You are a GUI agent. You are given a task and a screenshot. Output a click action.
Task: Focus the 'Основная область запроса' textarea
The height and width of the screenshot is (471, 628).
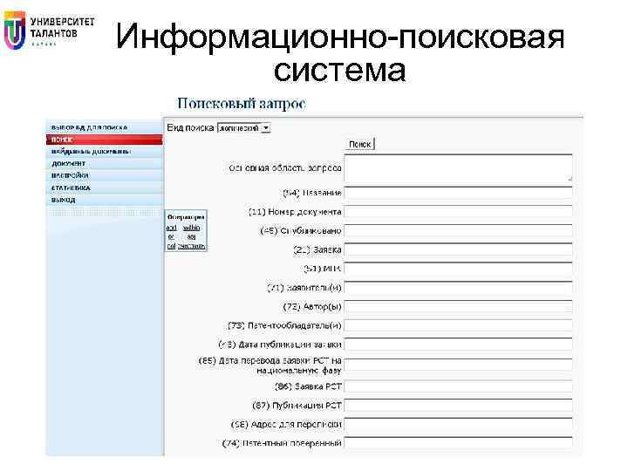tap(458, 168)
